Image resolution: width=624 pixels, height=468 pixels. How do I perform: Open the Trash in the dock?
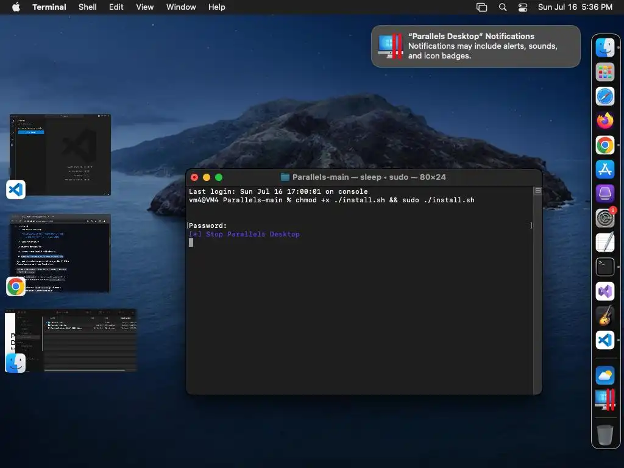point(605,434)
